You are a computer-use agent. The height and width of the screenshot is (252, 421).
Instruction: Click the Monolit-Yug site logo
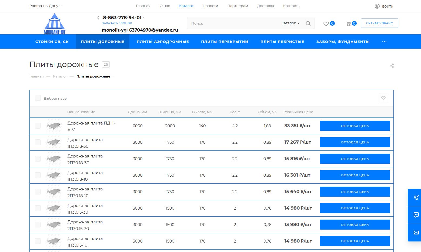coord(55,24)
